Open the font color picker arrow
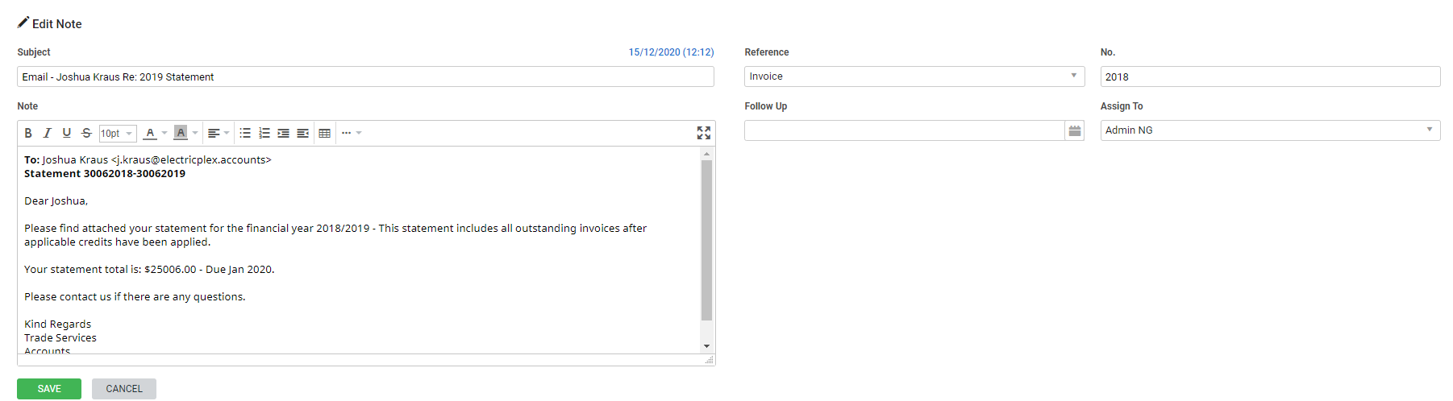The image size is (1453, 401). [x=164, y=133]
